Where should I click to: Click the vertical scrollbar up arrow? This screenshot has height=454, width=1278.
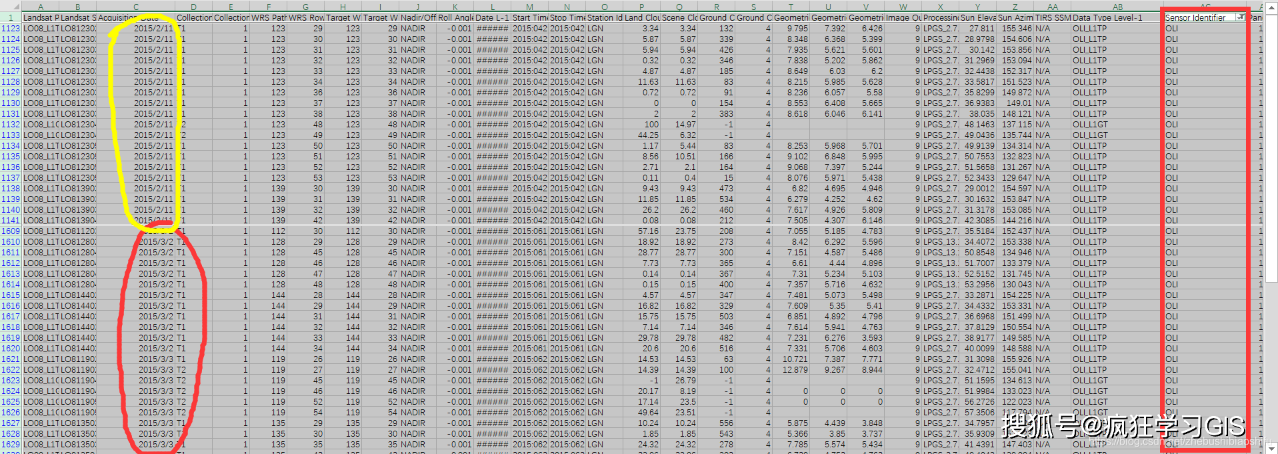pyautogui.click(x=1271, y=7)
